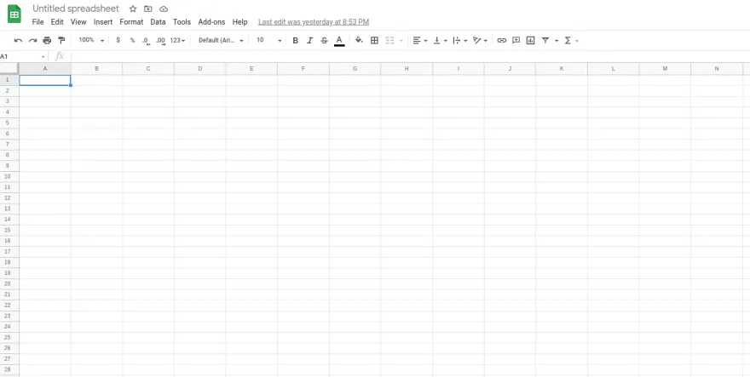
Task: Toggle Italic formatting
Action: point(309,40)
